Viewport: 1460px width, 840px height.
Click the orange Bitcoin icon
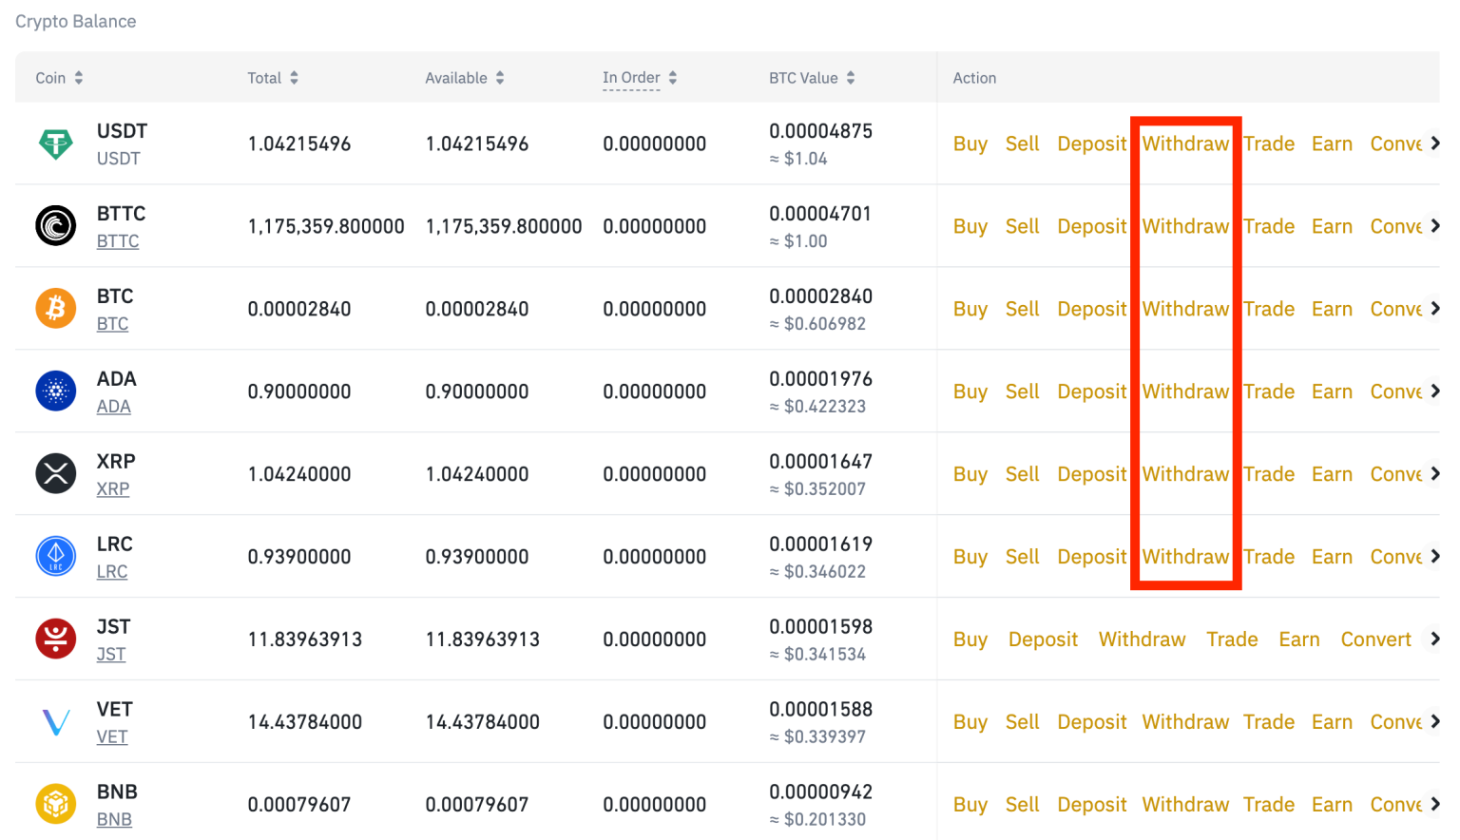[56, 309]
